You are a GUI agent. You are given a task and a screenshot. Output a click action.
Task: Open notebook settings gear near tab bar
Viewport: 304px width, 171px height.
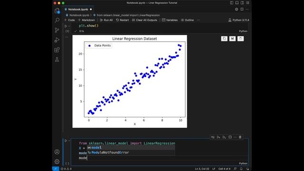(x=237, y=9)
